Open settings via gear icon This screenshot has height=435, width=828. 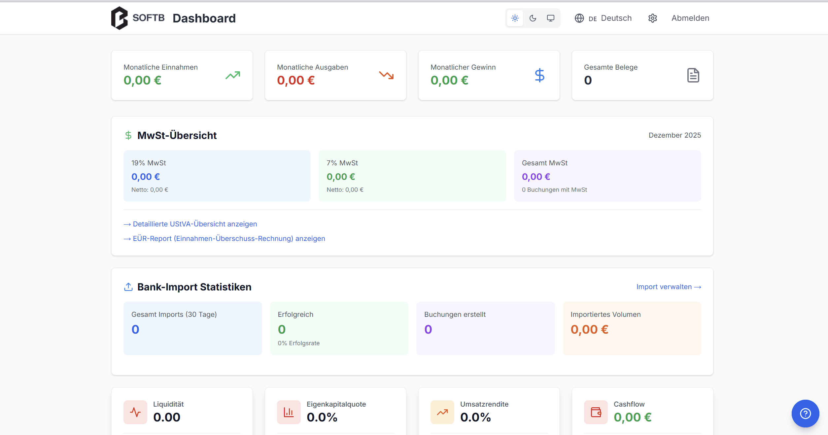(653, 18)
